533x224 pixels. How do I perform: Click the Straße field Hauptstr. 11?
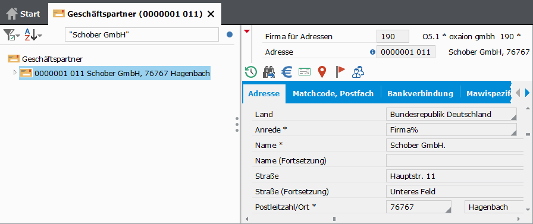(455, 176)
